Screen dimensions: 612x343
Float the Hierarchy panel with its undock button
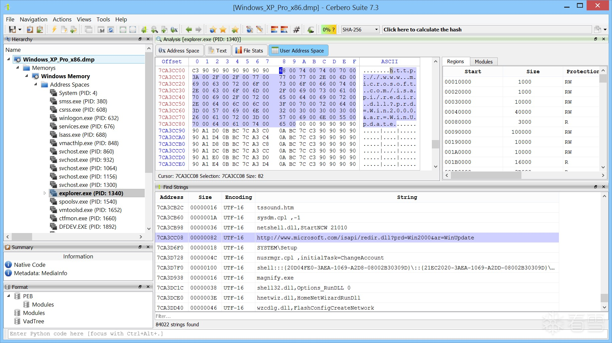coord(140,39)
